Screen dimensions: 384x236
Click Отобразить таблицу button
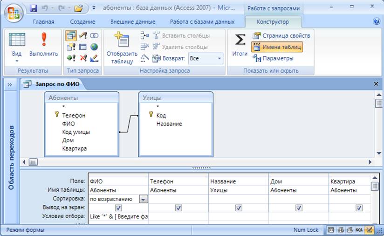122,48
